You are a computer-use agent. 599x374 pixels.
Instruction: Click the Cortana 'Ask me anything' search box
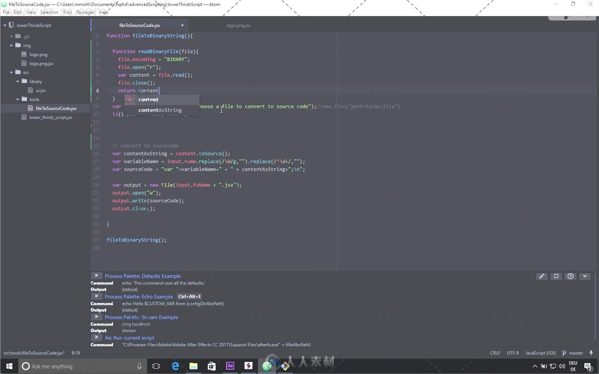[82, 366]
